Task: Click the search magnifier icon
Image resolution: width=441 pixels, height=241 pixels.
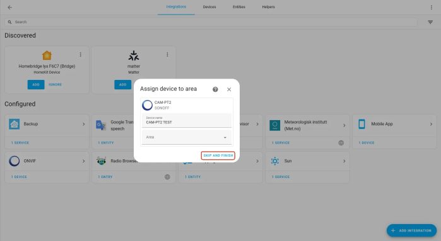Action: point(9,22)
